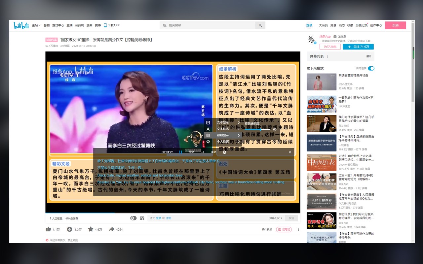Click the 记笔记 take-notes button
The height and width of the screenshot is (264, 423).
[x=284, y=229]
